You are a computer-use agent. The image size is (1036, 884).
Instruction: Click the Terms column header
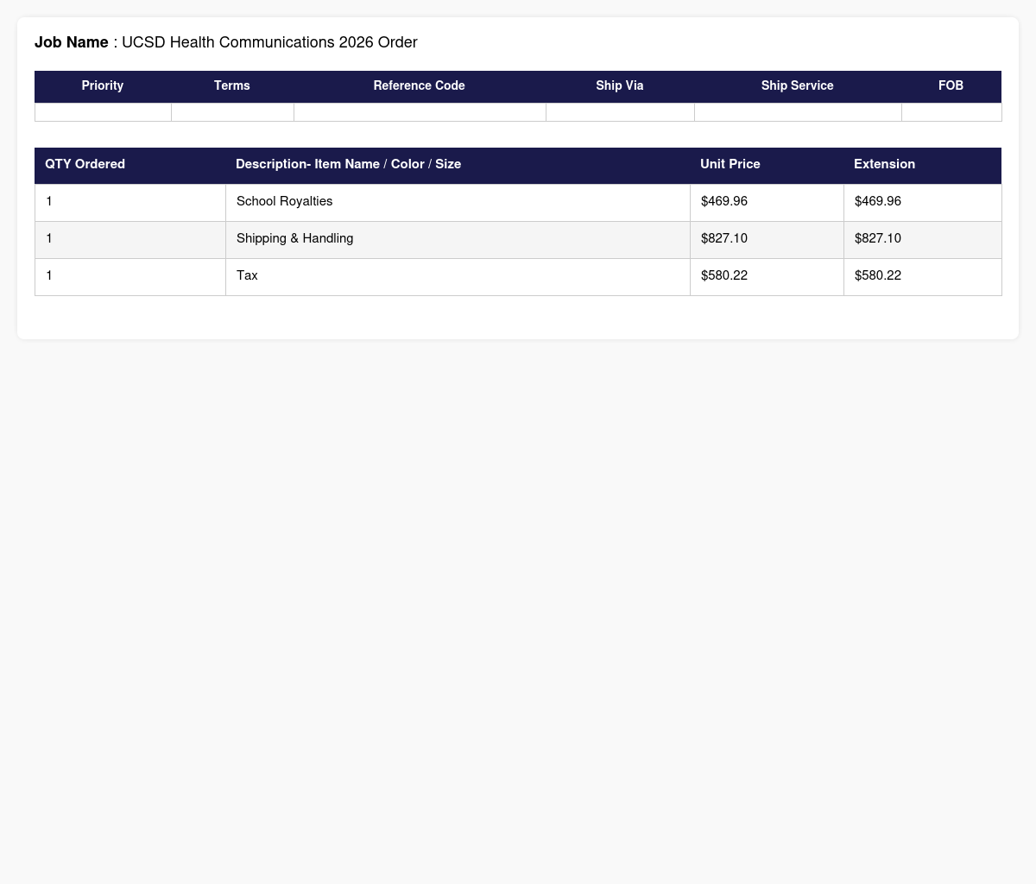pos(232,86)
